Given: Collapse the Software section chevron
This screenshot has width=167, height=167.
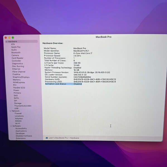Looking at the screenshot, I should [11, 126].
